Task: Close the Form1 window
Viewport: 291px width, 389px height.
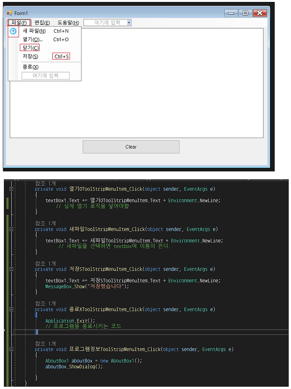Action: click(260, 13)
